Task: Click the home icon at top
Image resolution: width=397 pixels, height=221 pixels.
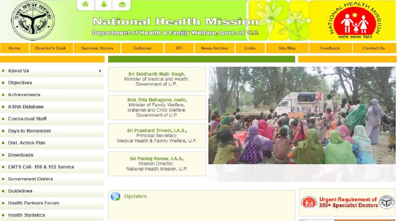Action: tap(85, 4)
